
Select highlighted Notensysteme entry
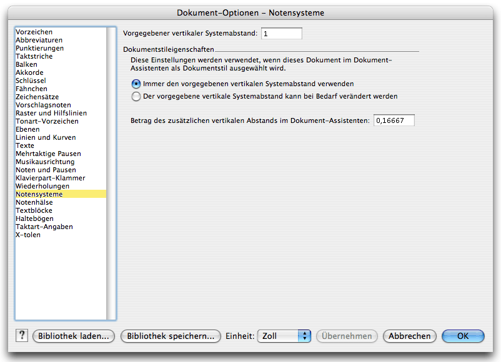pyautogui.click(x=61, y=194)
